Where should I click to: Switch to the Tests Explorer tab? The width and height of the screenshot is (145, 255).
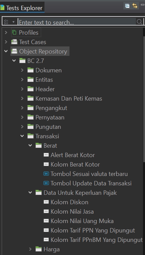point(22,8)
